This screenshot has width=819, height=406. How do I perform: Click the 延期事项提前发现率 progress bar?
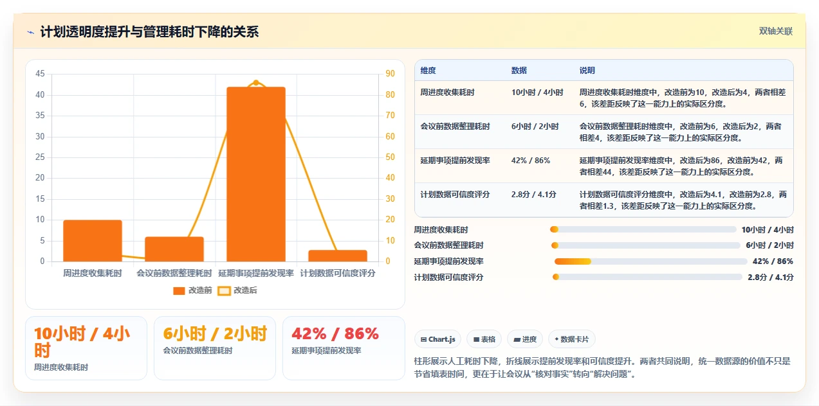click(650, 261)
